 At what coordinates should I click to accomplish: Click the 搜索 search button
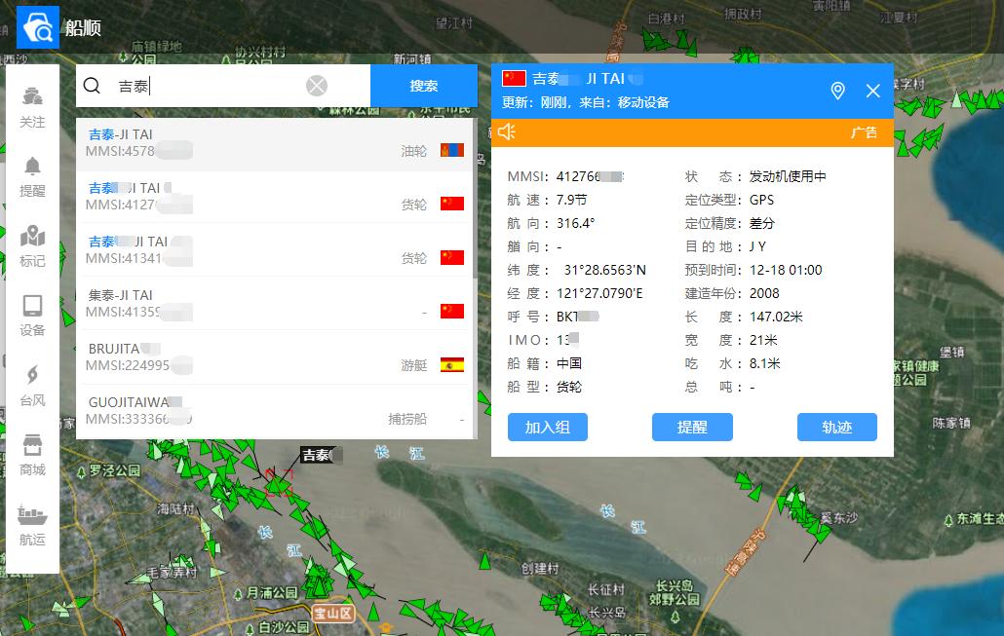click(423, 86)
